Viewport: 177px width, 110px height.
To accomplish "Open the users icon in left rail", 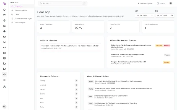I will point(4,87).
